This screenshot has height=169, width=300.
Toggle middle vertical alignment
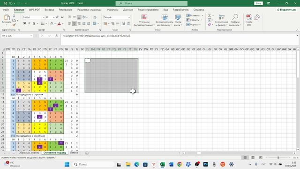[74, 17]
